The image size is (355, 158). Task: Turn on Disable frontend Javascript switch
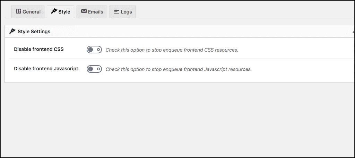(94, 69)
